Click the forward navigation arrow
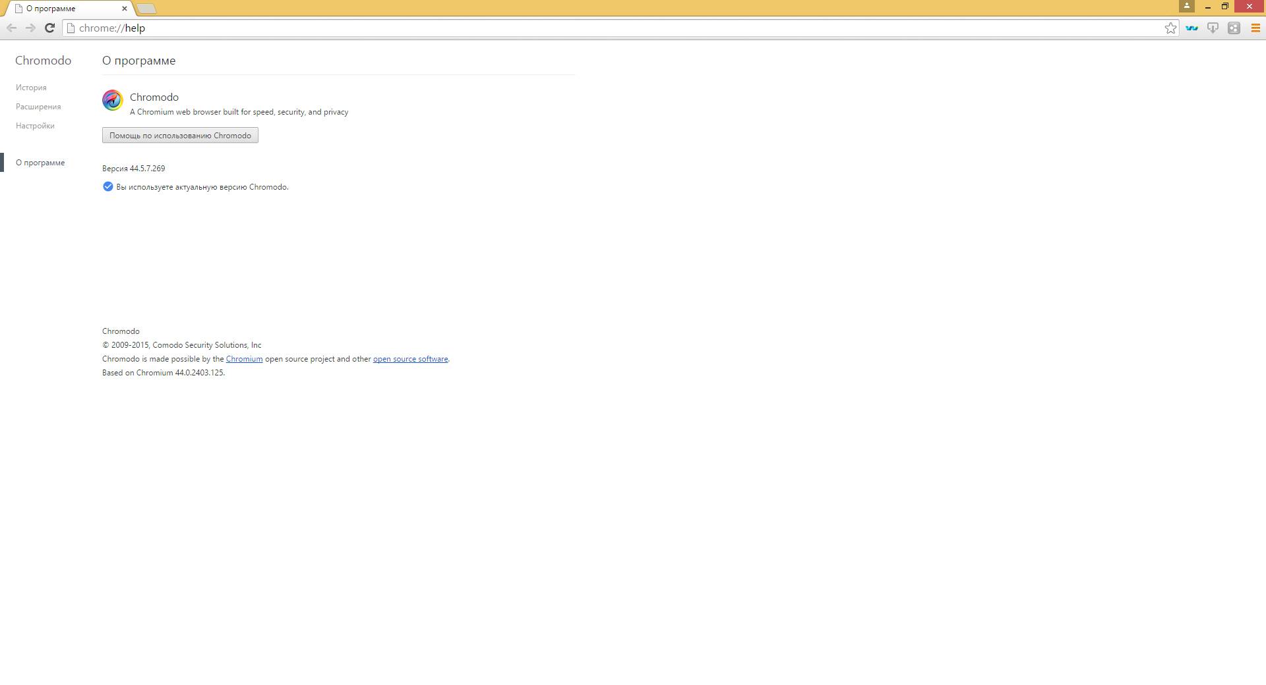This screenshot has height=685, width=1266. 30,28
